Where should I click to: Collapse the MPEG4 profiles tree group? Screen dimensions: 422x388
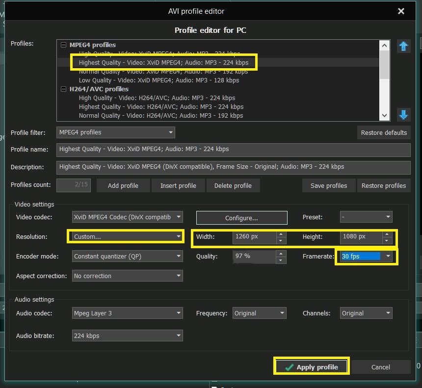63,45
